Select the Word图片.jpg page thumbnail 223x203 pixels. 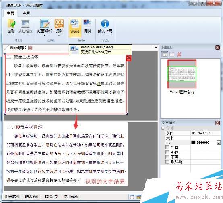[182, 74]
